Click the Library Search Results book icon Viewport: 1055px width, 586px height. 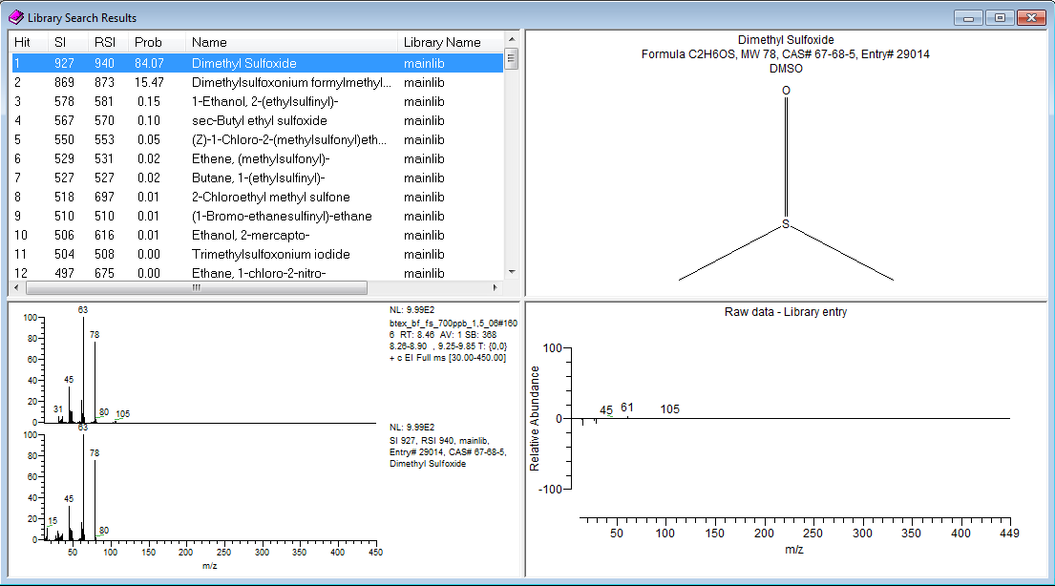[x=16, y=17]
